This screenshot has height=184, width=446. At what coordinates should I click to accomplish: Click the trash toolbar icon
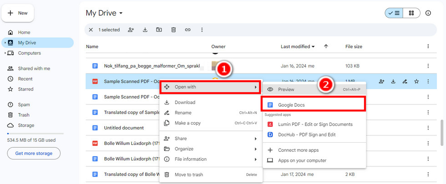coord(173,30)
